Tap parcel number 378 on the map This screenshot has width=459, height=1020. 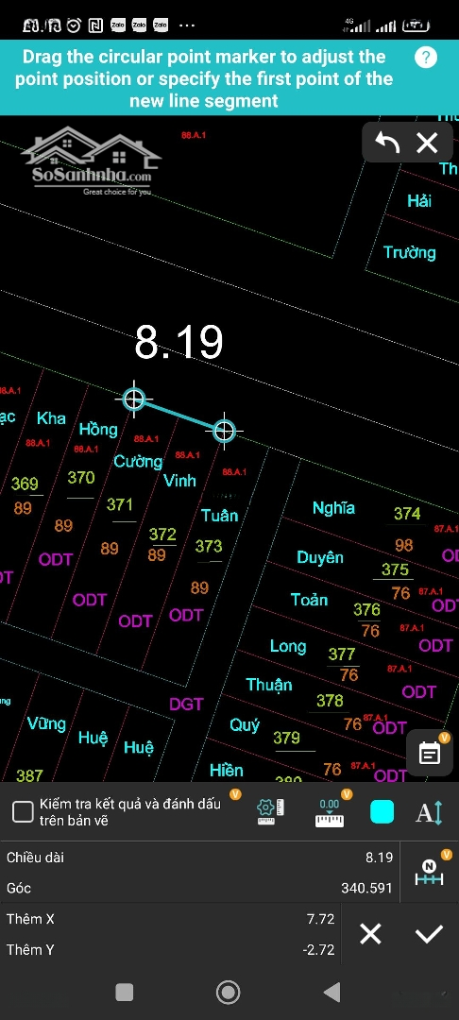331,700
